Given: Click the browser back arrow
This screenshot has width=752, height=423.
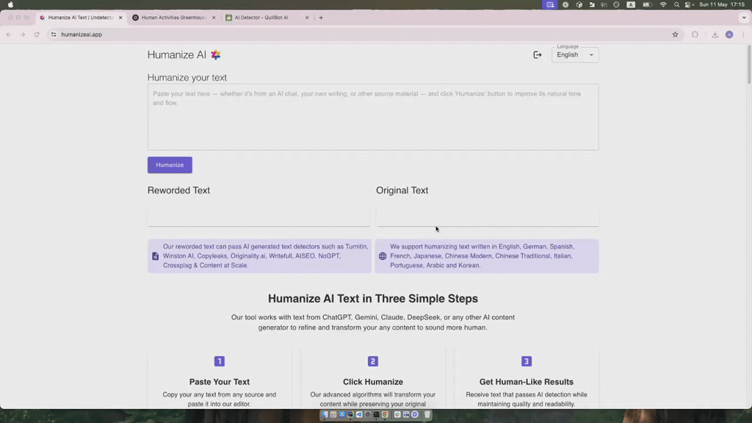Looking at the screenshot, I should tap(9, 35).
